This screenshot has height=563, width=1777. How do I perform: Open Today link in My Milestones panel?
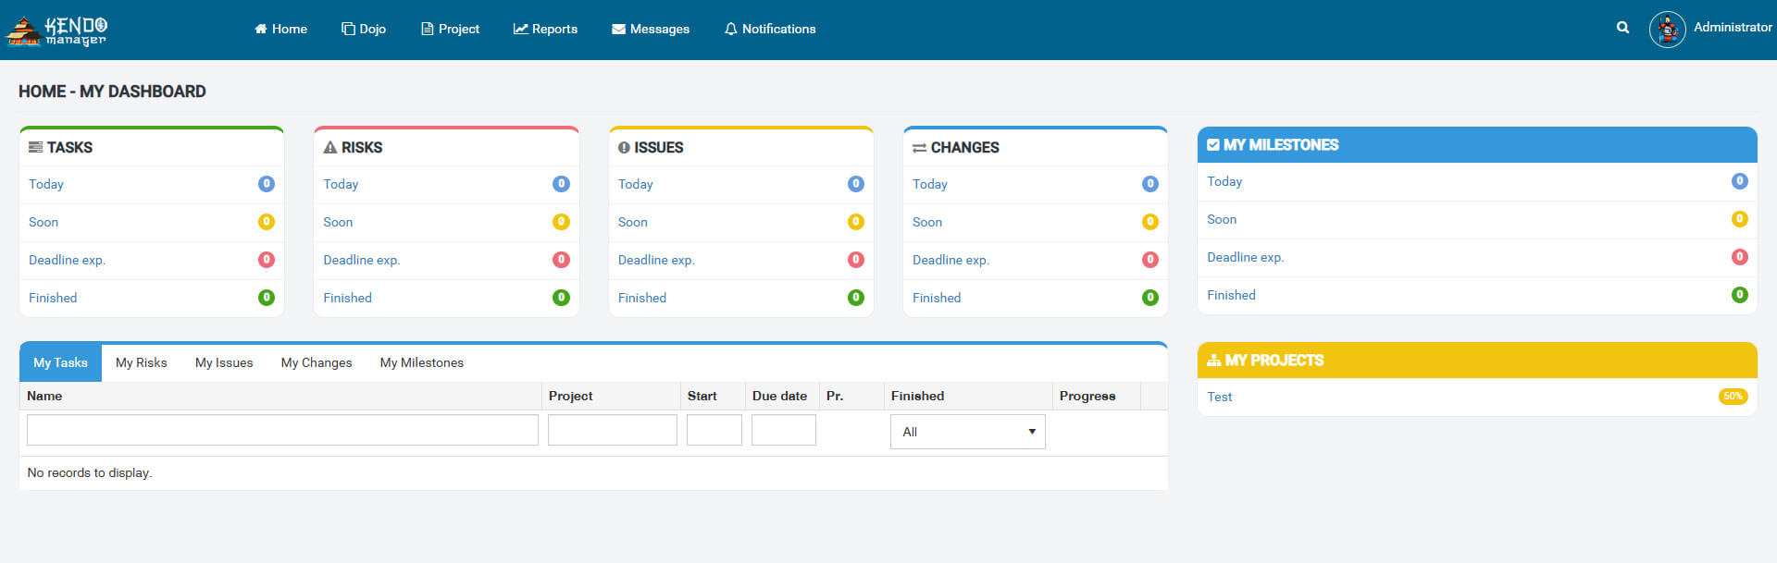click(1224, 181)
